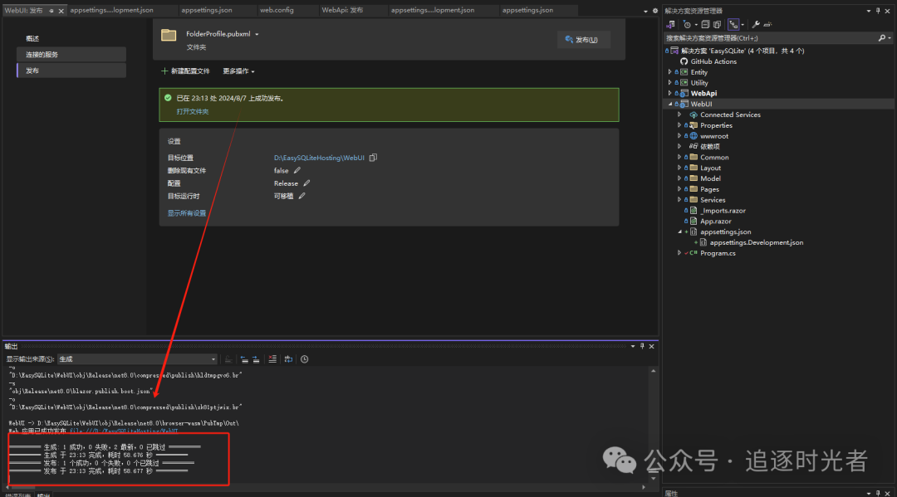This screenshot has height=497, width=897.
Task: Click pencil icon next to false value
Action: pos(297,170)
